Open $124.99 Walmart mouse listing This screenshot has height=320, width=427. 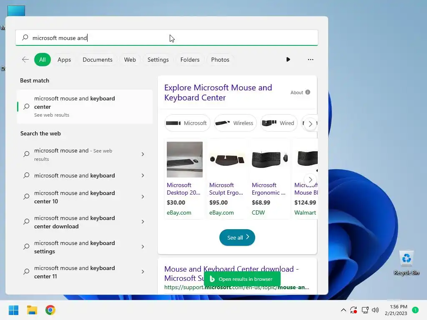[x=306, y=179]
